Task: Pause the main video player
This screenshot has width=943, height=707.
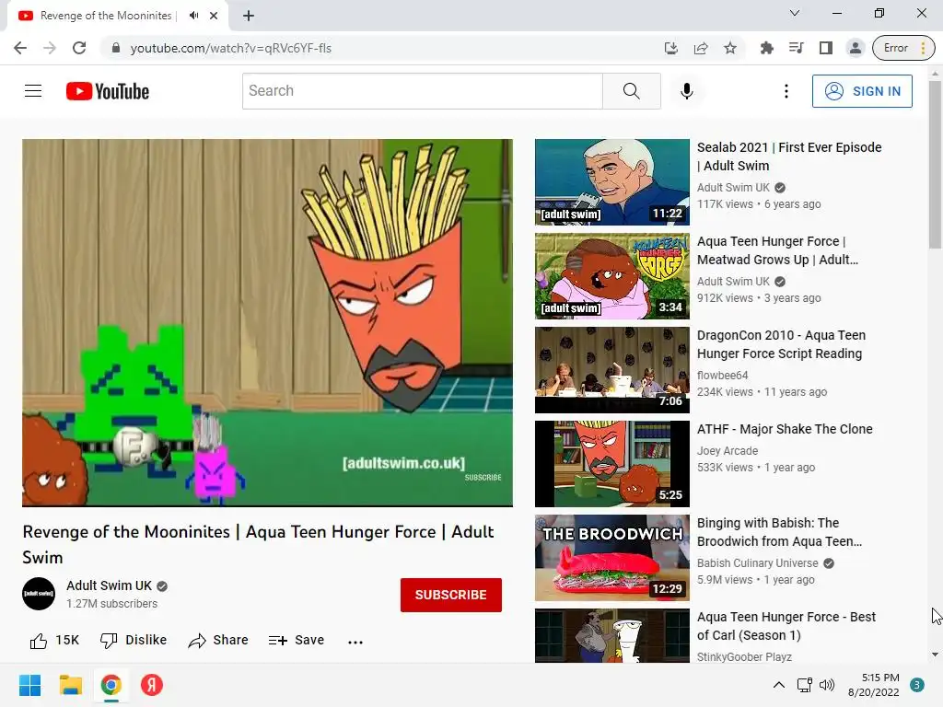Action: tap(268, 323)
